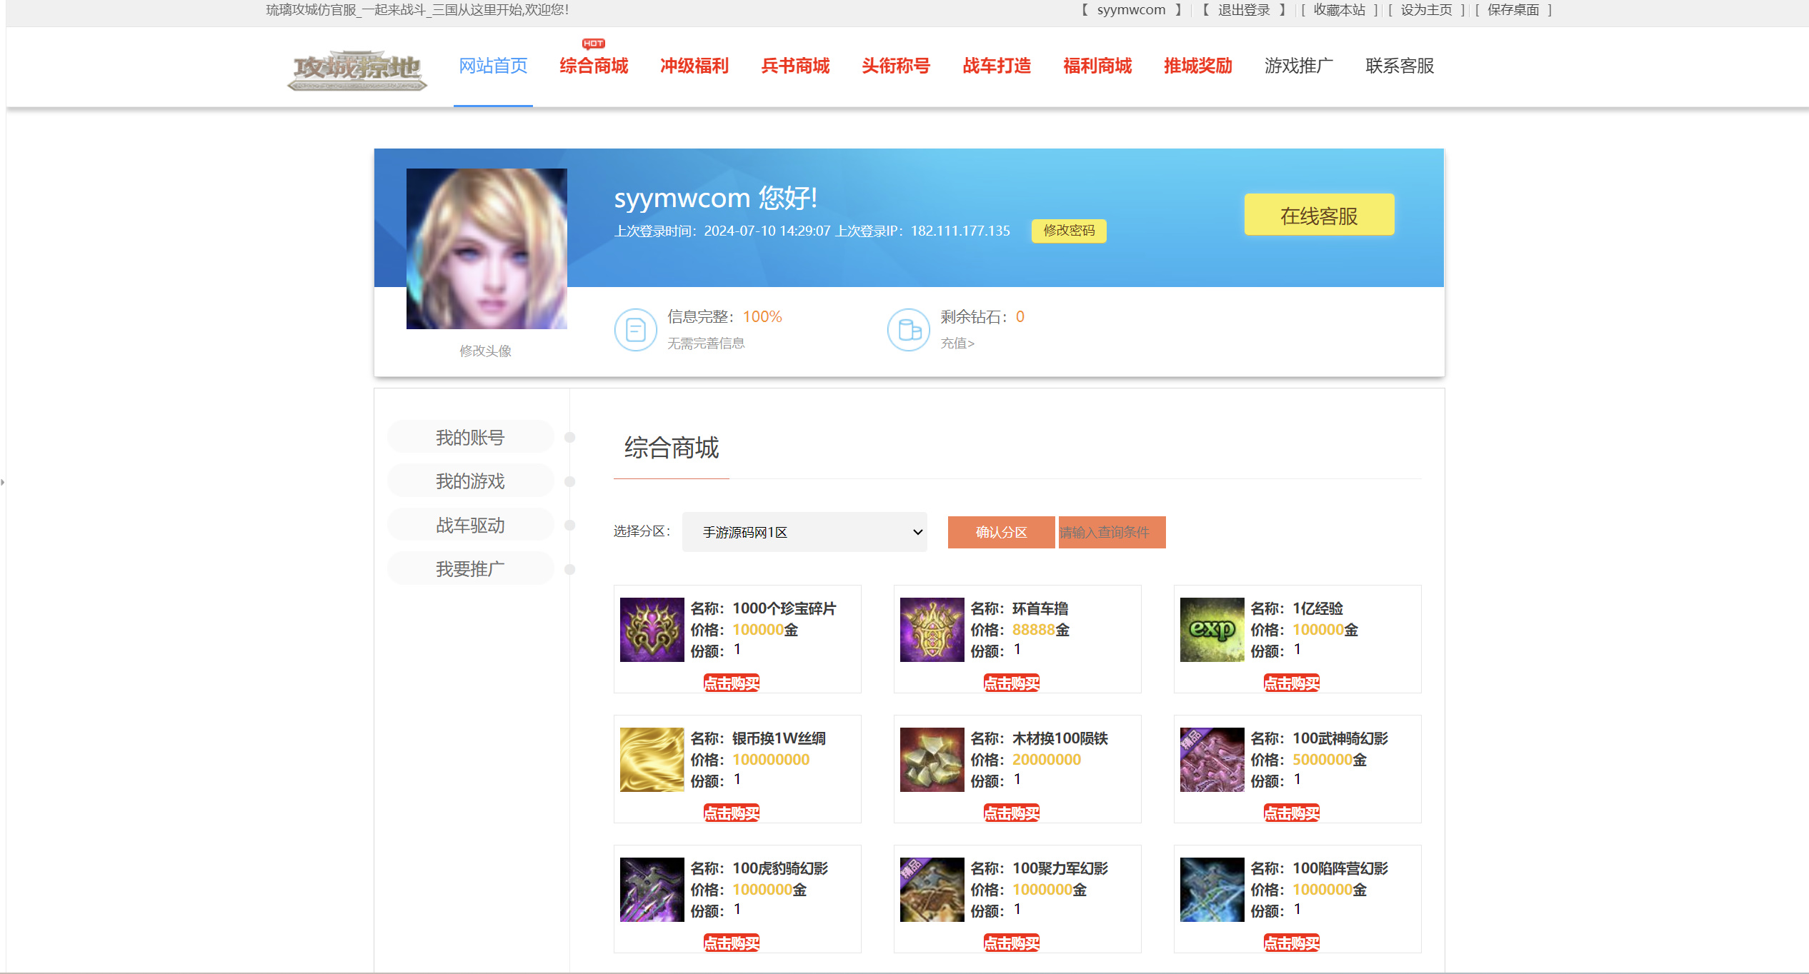Image resolution: width=1809 pixels, height=974 pixels.
Task: Select 战车驱动 in the sidebar
Action: (x=470, y=526)
